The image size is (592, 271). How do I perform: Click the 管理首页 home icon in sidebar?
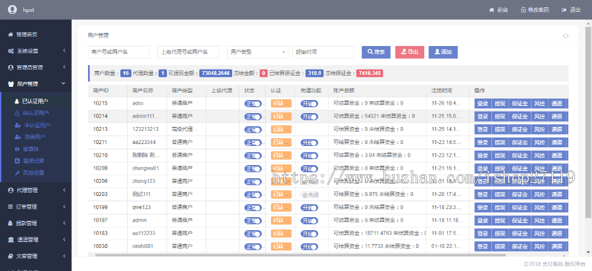pos(11,34)
